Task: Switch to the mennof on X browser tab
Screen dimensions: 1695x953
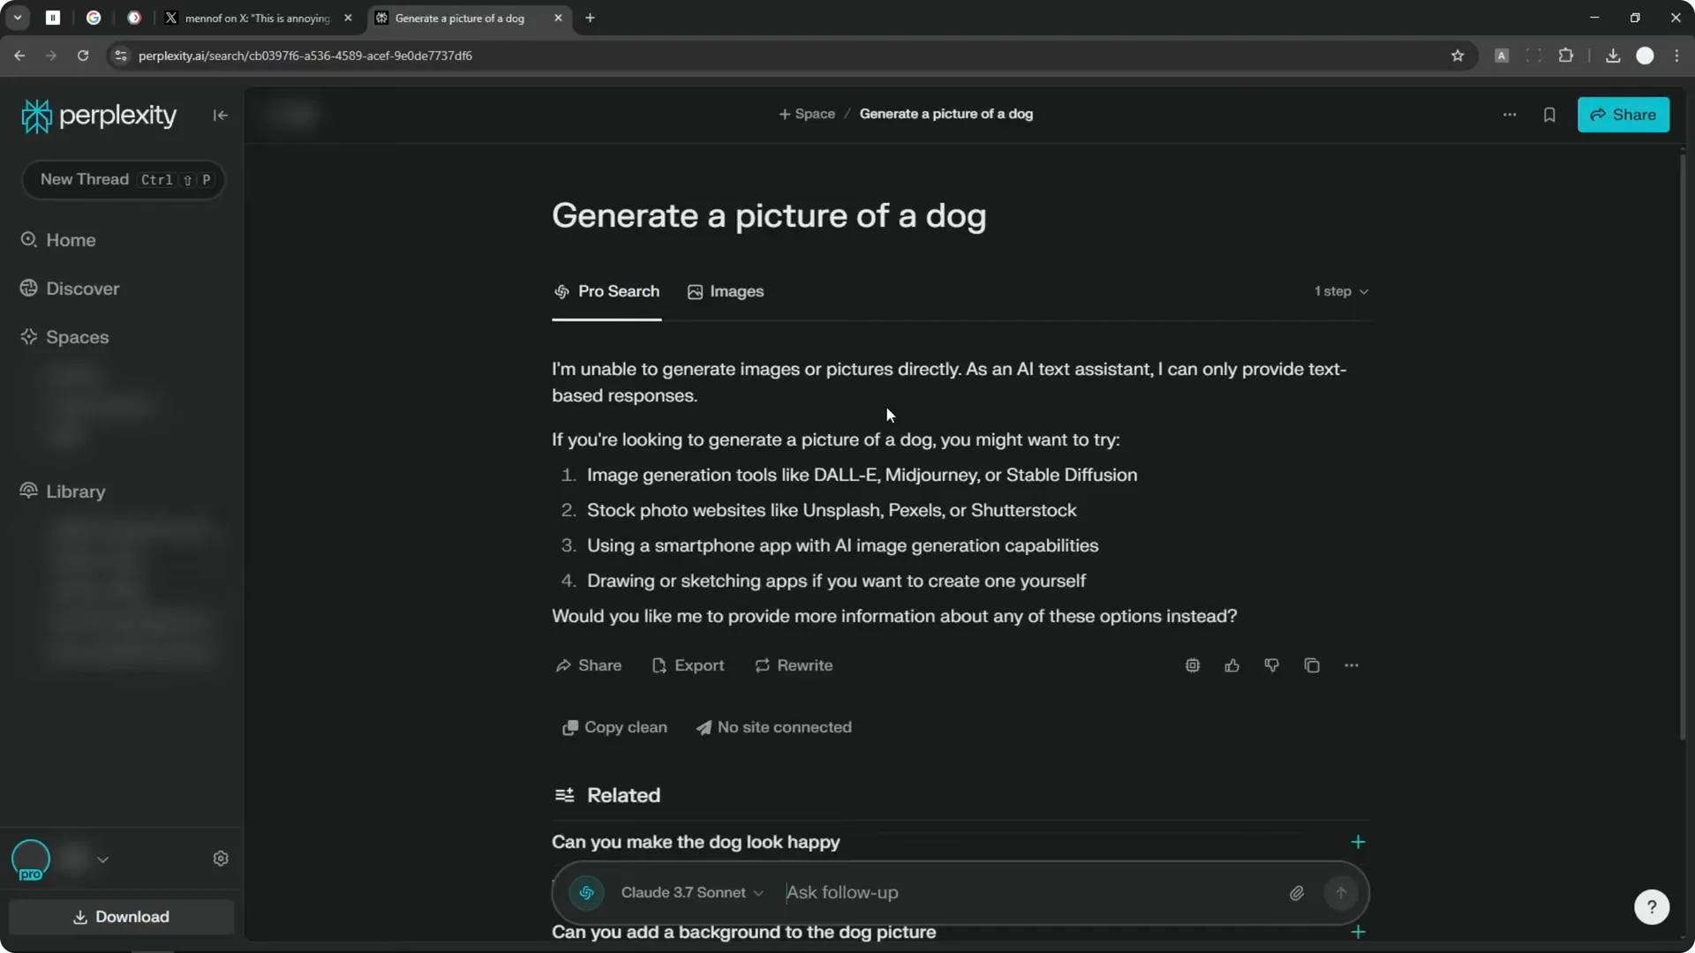Action: [256, 18]
